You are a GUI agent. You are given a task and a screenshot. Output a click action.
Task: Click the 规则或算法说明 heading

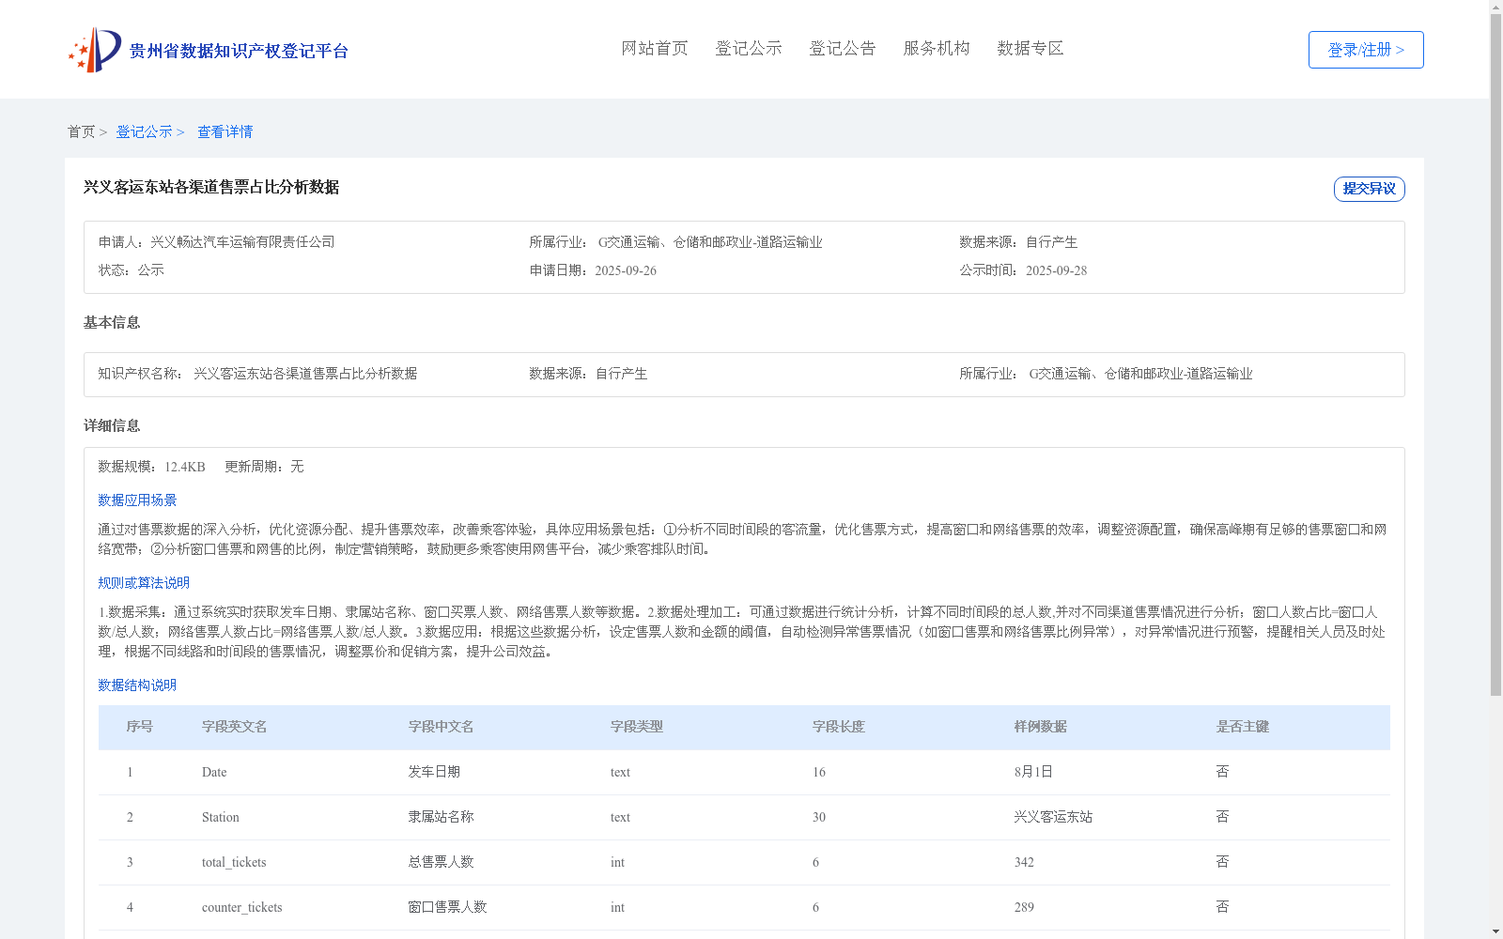click(x=144, y=583)
